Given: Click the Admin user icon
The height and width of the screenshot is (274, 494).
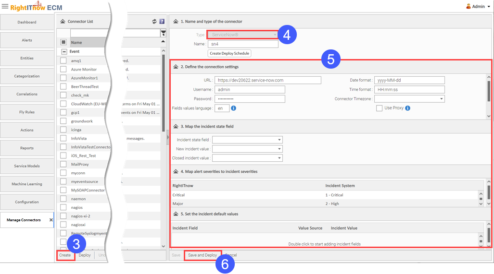Looking at the screenshot, I should click(x=469, y=6).
